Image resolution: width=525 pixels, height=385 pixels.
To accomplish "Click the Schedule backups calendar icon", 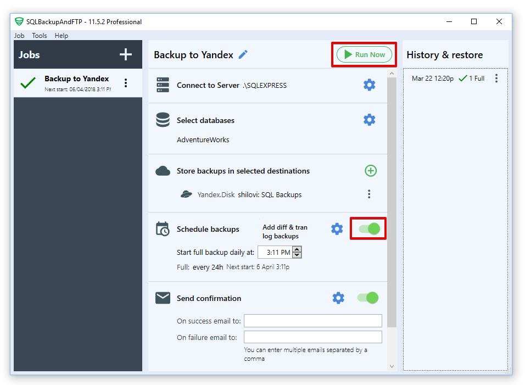I will pos(163,229).
